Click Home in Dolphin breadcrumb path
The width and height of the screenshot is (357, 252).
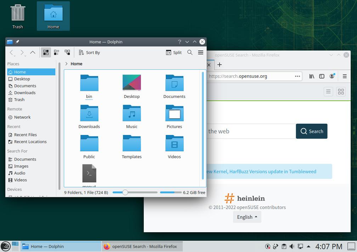[76, 64]
